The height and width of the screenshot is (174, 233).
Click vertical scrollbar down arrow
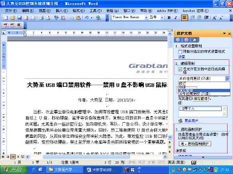[170, 137]
